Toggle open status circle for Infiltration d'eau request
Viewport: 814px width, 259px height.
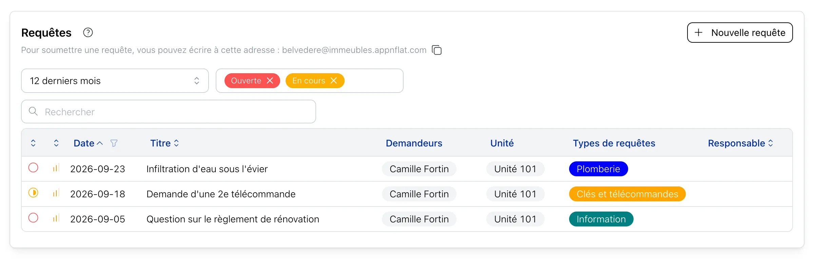33,167
